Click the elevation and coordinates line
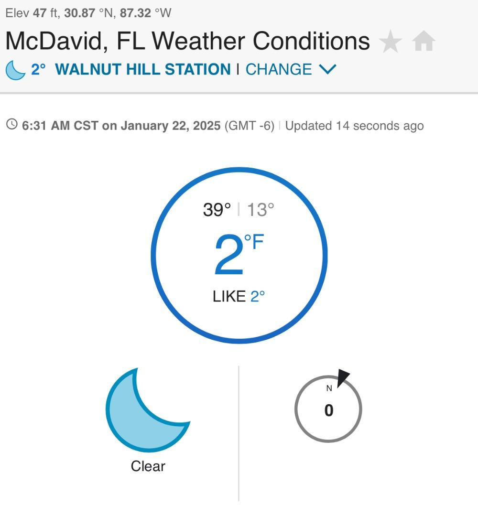The width and height of the screenshot is (478, 516). click(x=88, y=13)
